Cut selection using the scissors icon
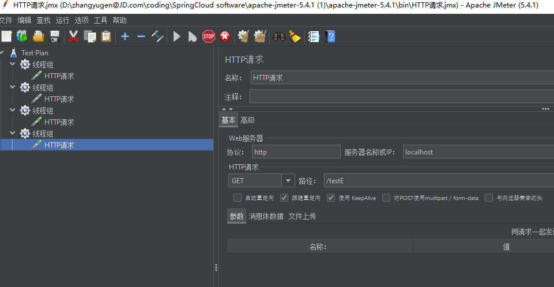This screenshot has height=287, width=554. click(73, 36)
